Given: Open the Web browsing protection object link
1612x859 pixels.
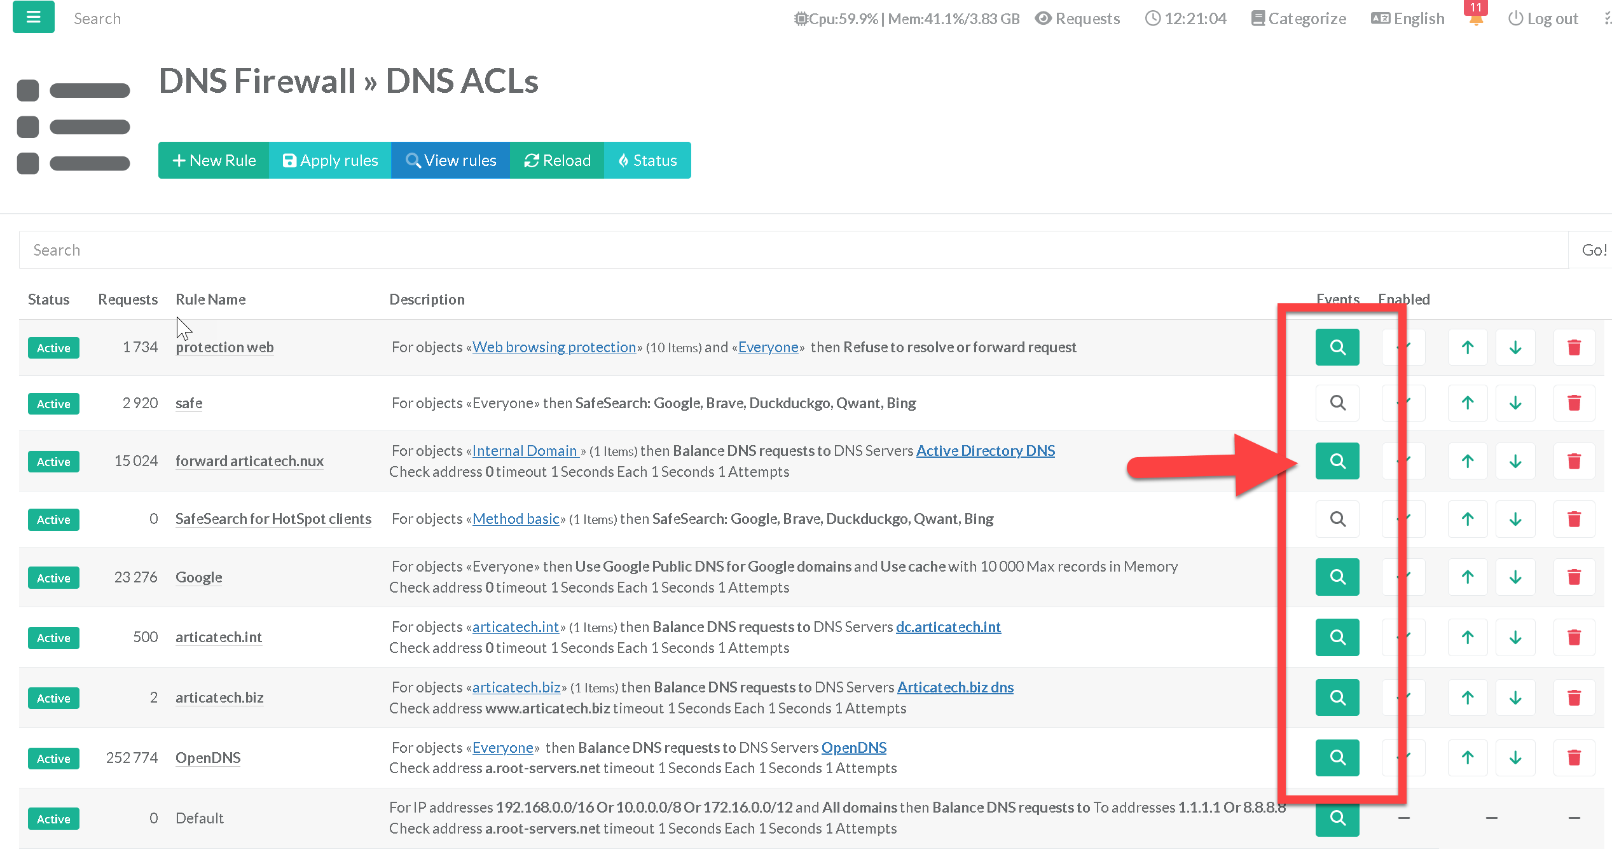Looking at the screenshot, I should tap(554, 347).
